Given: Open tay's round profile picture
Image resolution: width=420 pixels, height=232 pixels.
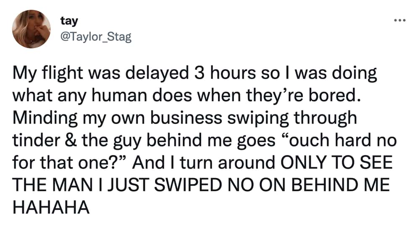Looking at the screenshot, I should coord(31,29).
